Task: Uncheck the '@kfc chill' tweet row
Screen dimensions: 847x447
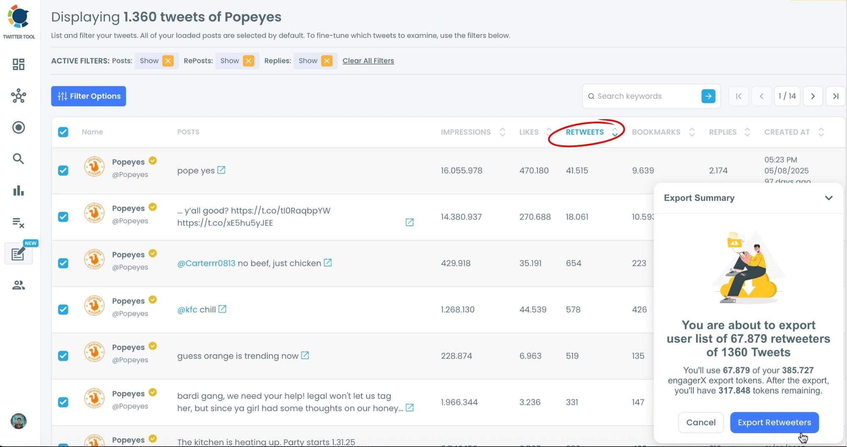Action: tap(63, 310)
